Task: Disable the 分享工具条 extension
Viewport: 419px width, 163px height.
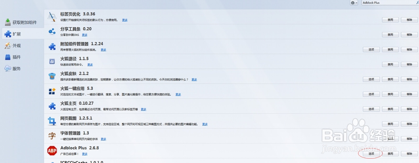Action: [x=391, y=35]
